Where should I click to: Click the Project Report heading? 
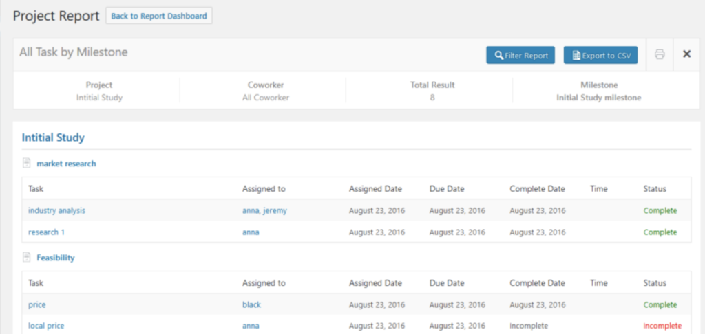56,16
